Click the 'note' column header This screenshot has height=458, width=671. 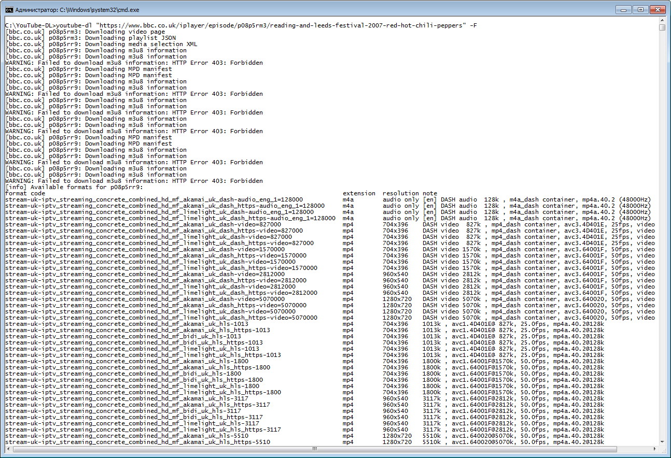point(430,193)
